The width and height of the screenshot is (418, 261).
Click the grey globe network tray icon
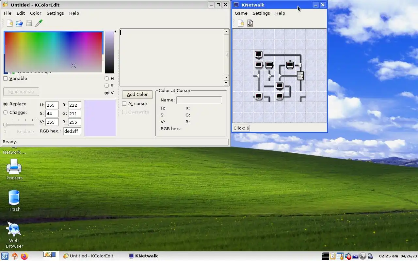pyautogui.click(x=362, y=256)
